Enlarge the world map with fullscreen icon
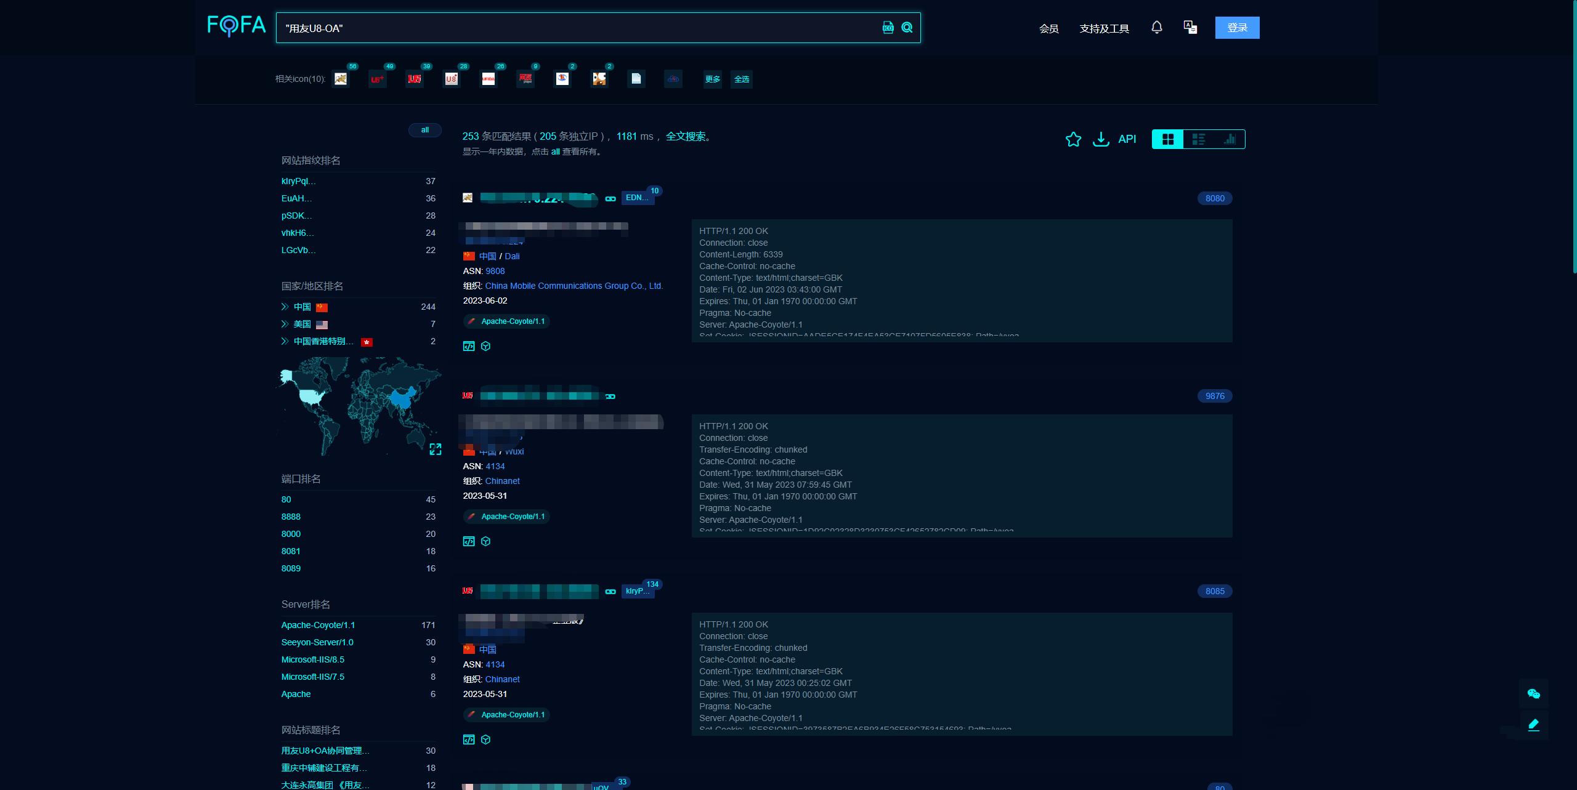 click(x=436, y=449)
